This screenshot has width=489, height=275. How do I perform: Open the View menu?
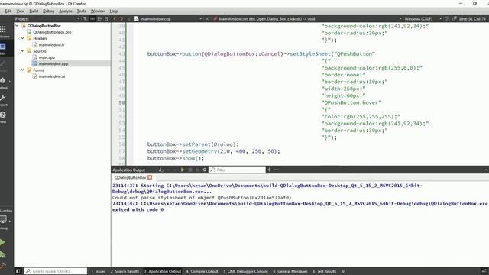21,11
